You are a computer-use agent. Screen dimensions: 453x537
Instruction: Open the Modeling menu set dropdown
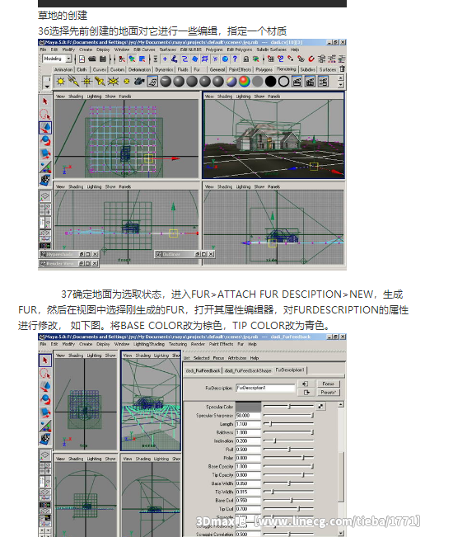[68, 59]
